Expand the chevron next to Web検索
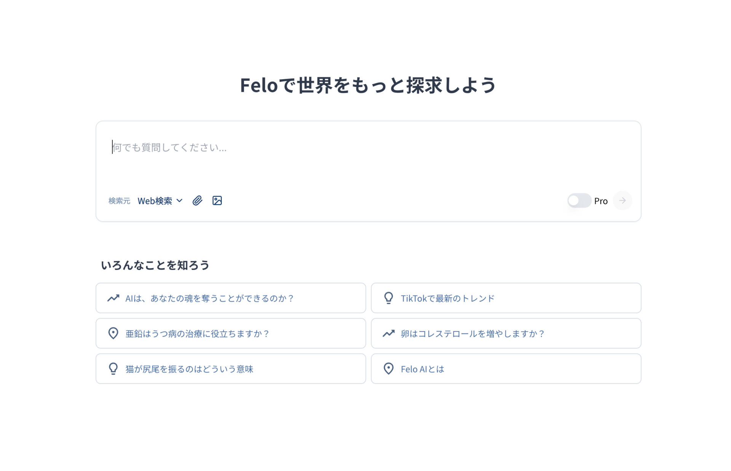Image resolution: width=731 pixels, height=471 pixels. pos(179,201)
